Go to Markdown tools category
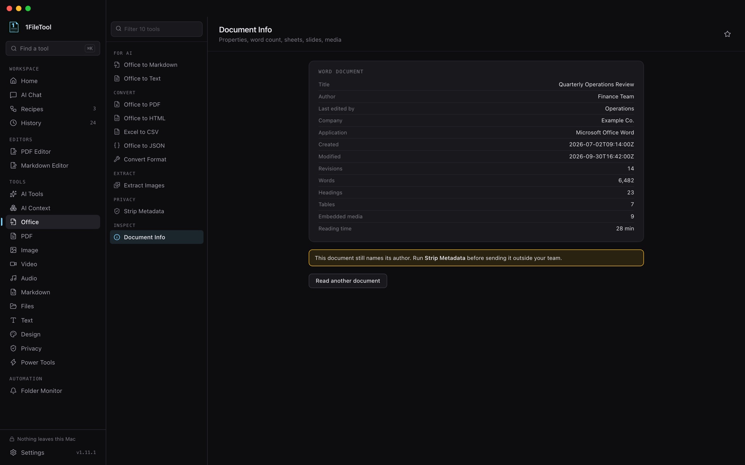This screenshot has width=745, height=465. 53,292
